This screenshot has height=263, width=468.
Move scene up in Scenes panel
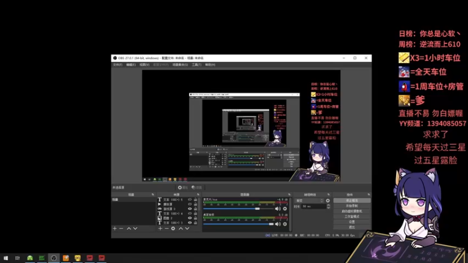coord(129,229)
